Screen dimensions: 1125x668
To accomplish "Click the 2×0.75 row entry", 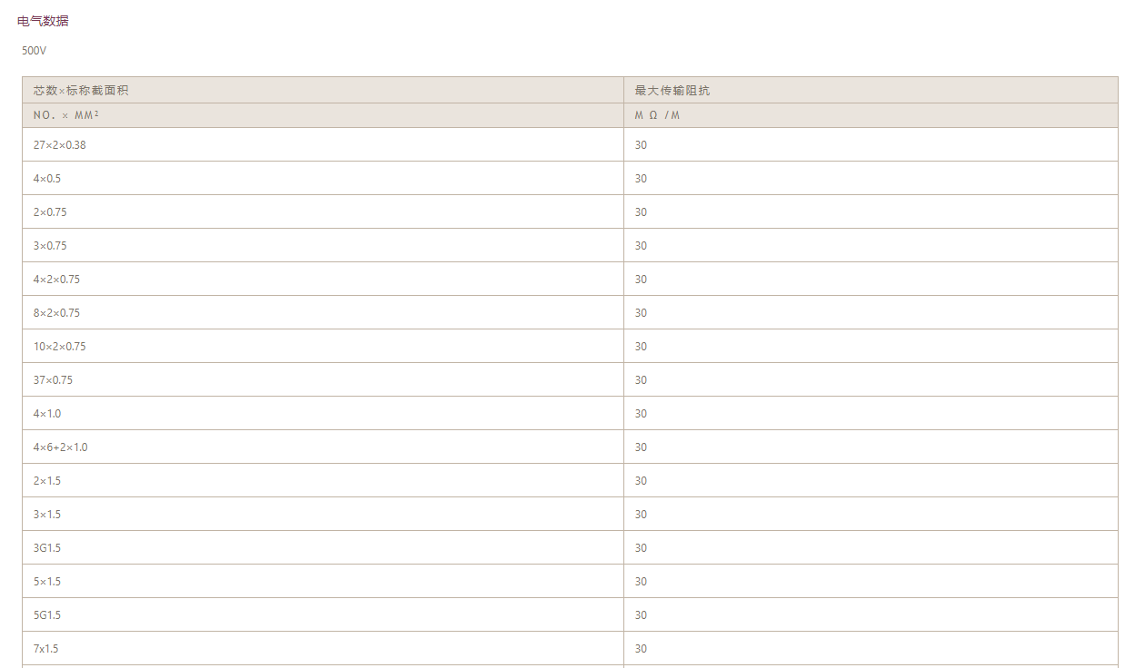I will (50, 212).
